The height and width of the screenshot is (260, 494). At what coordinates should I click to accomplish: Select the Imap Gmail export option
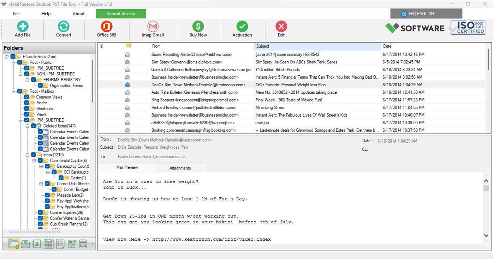click(x=153, y=28)
